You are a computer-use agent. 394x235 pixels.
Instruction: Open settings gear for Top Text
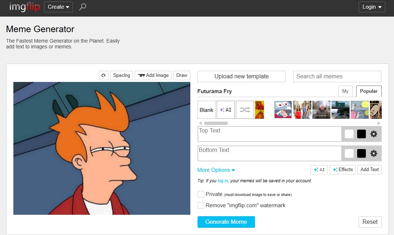[x=374, y=134]
